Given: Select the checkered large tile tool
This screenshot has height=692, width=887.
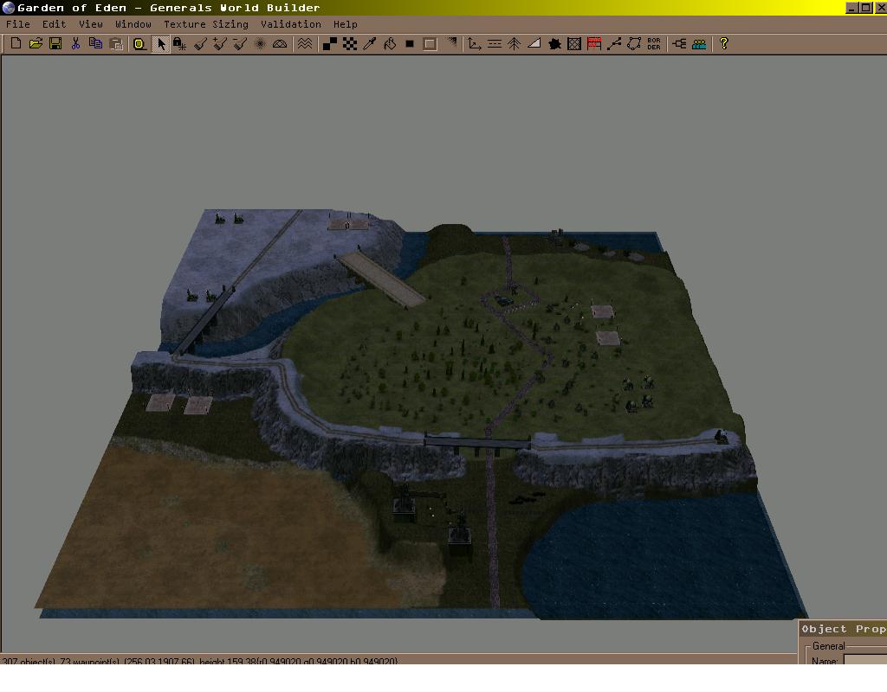Looking at the screenshot, I should [350, 43].
